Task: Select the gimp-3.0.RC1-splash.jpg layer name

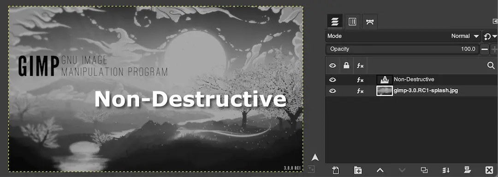Action: coord(426,91)
